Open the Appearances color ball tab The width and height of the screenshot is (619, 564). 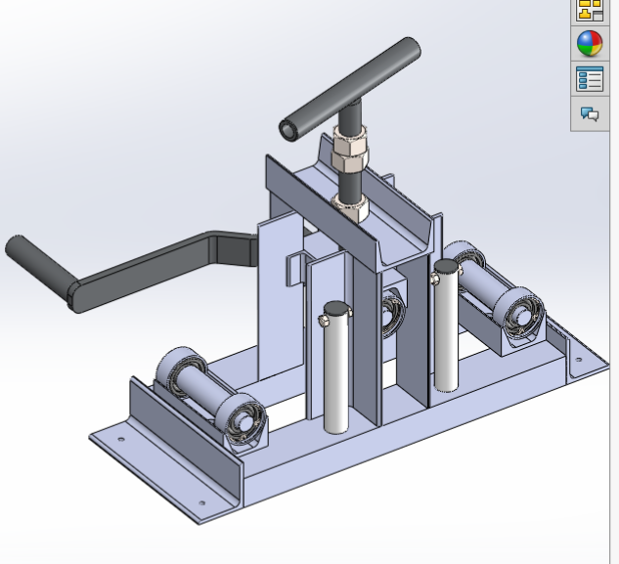(x=590, y=43)
